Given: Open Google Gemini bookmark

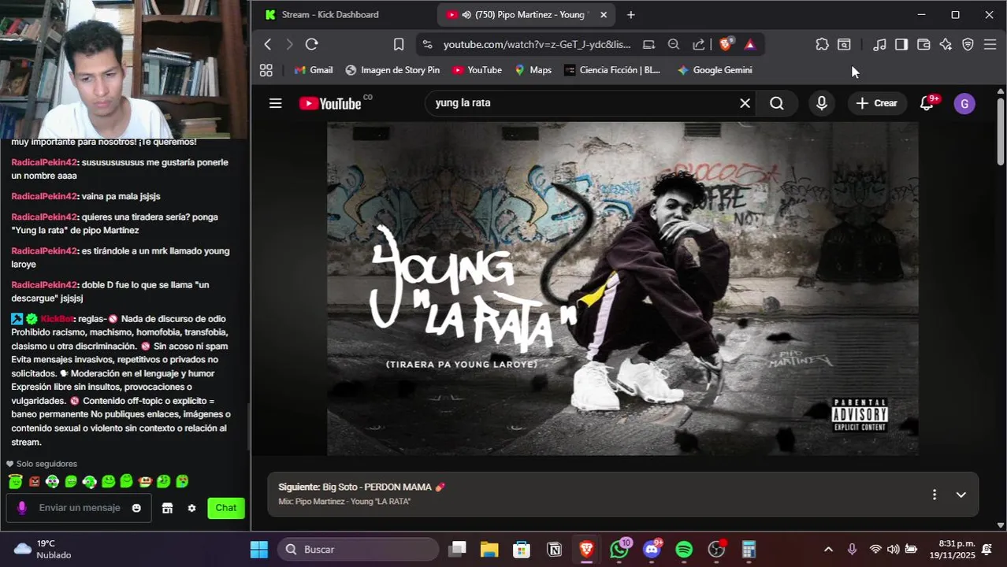Looking at the screenshot, I should [715, 70].
